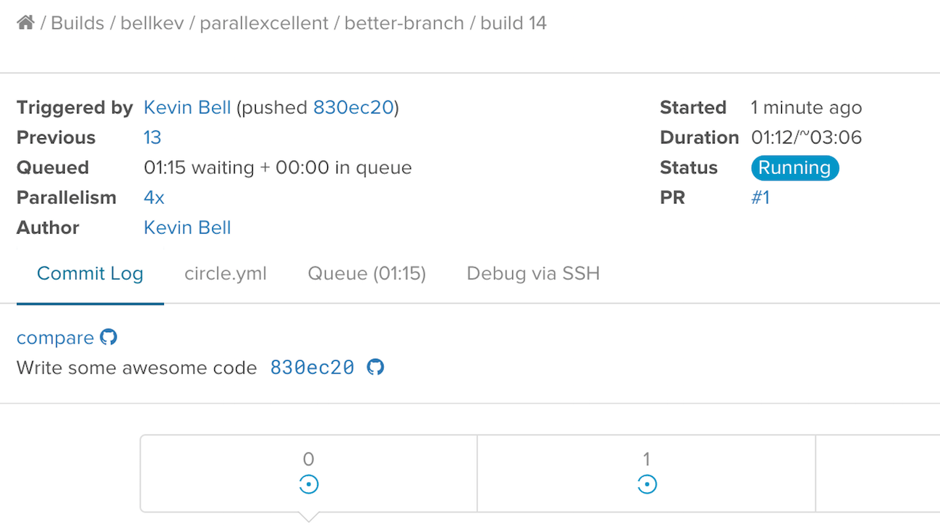This screenshot has height=530, width=940.
Task: Open the parallexcellent project breadcrumb
Action: pyautogui.click(x=264, y=23)
